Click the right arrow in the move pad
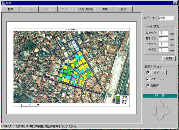This screenshot has height=130, width=179. pyautogui.click(x=167, y=111)
